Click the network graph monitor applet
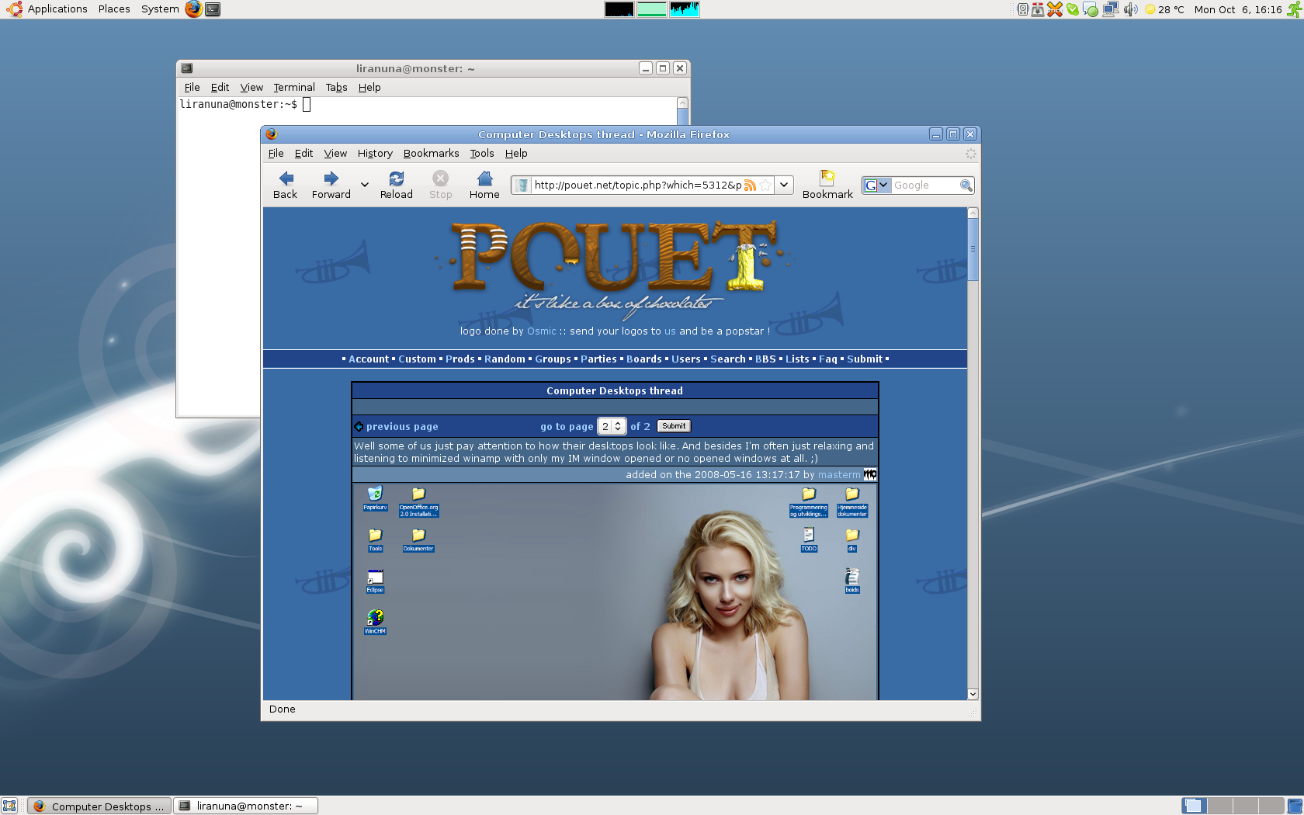1304x815 pixels. coord(685,9)
